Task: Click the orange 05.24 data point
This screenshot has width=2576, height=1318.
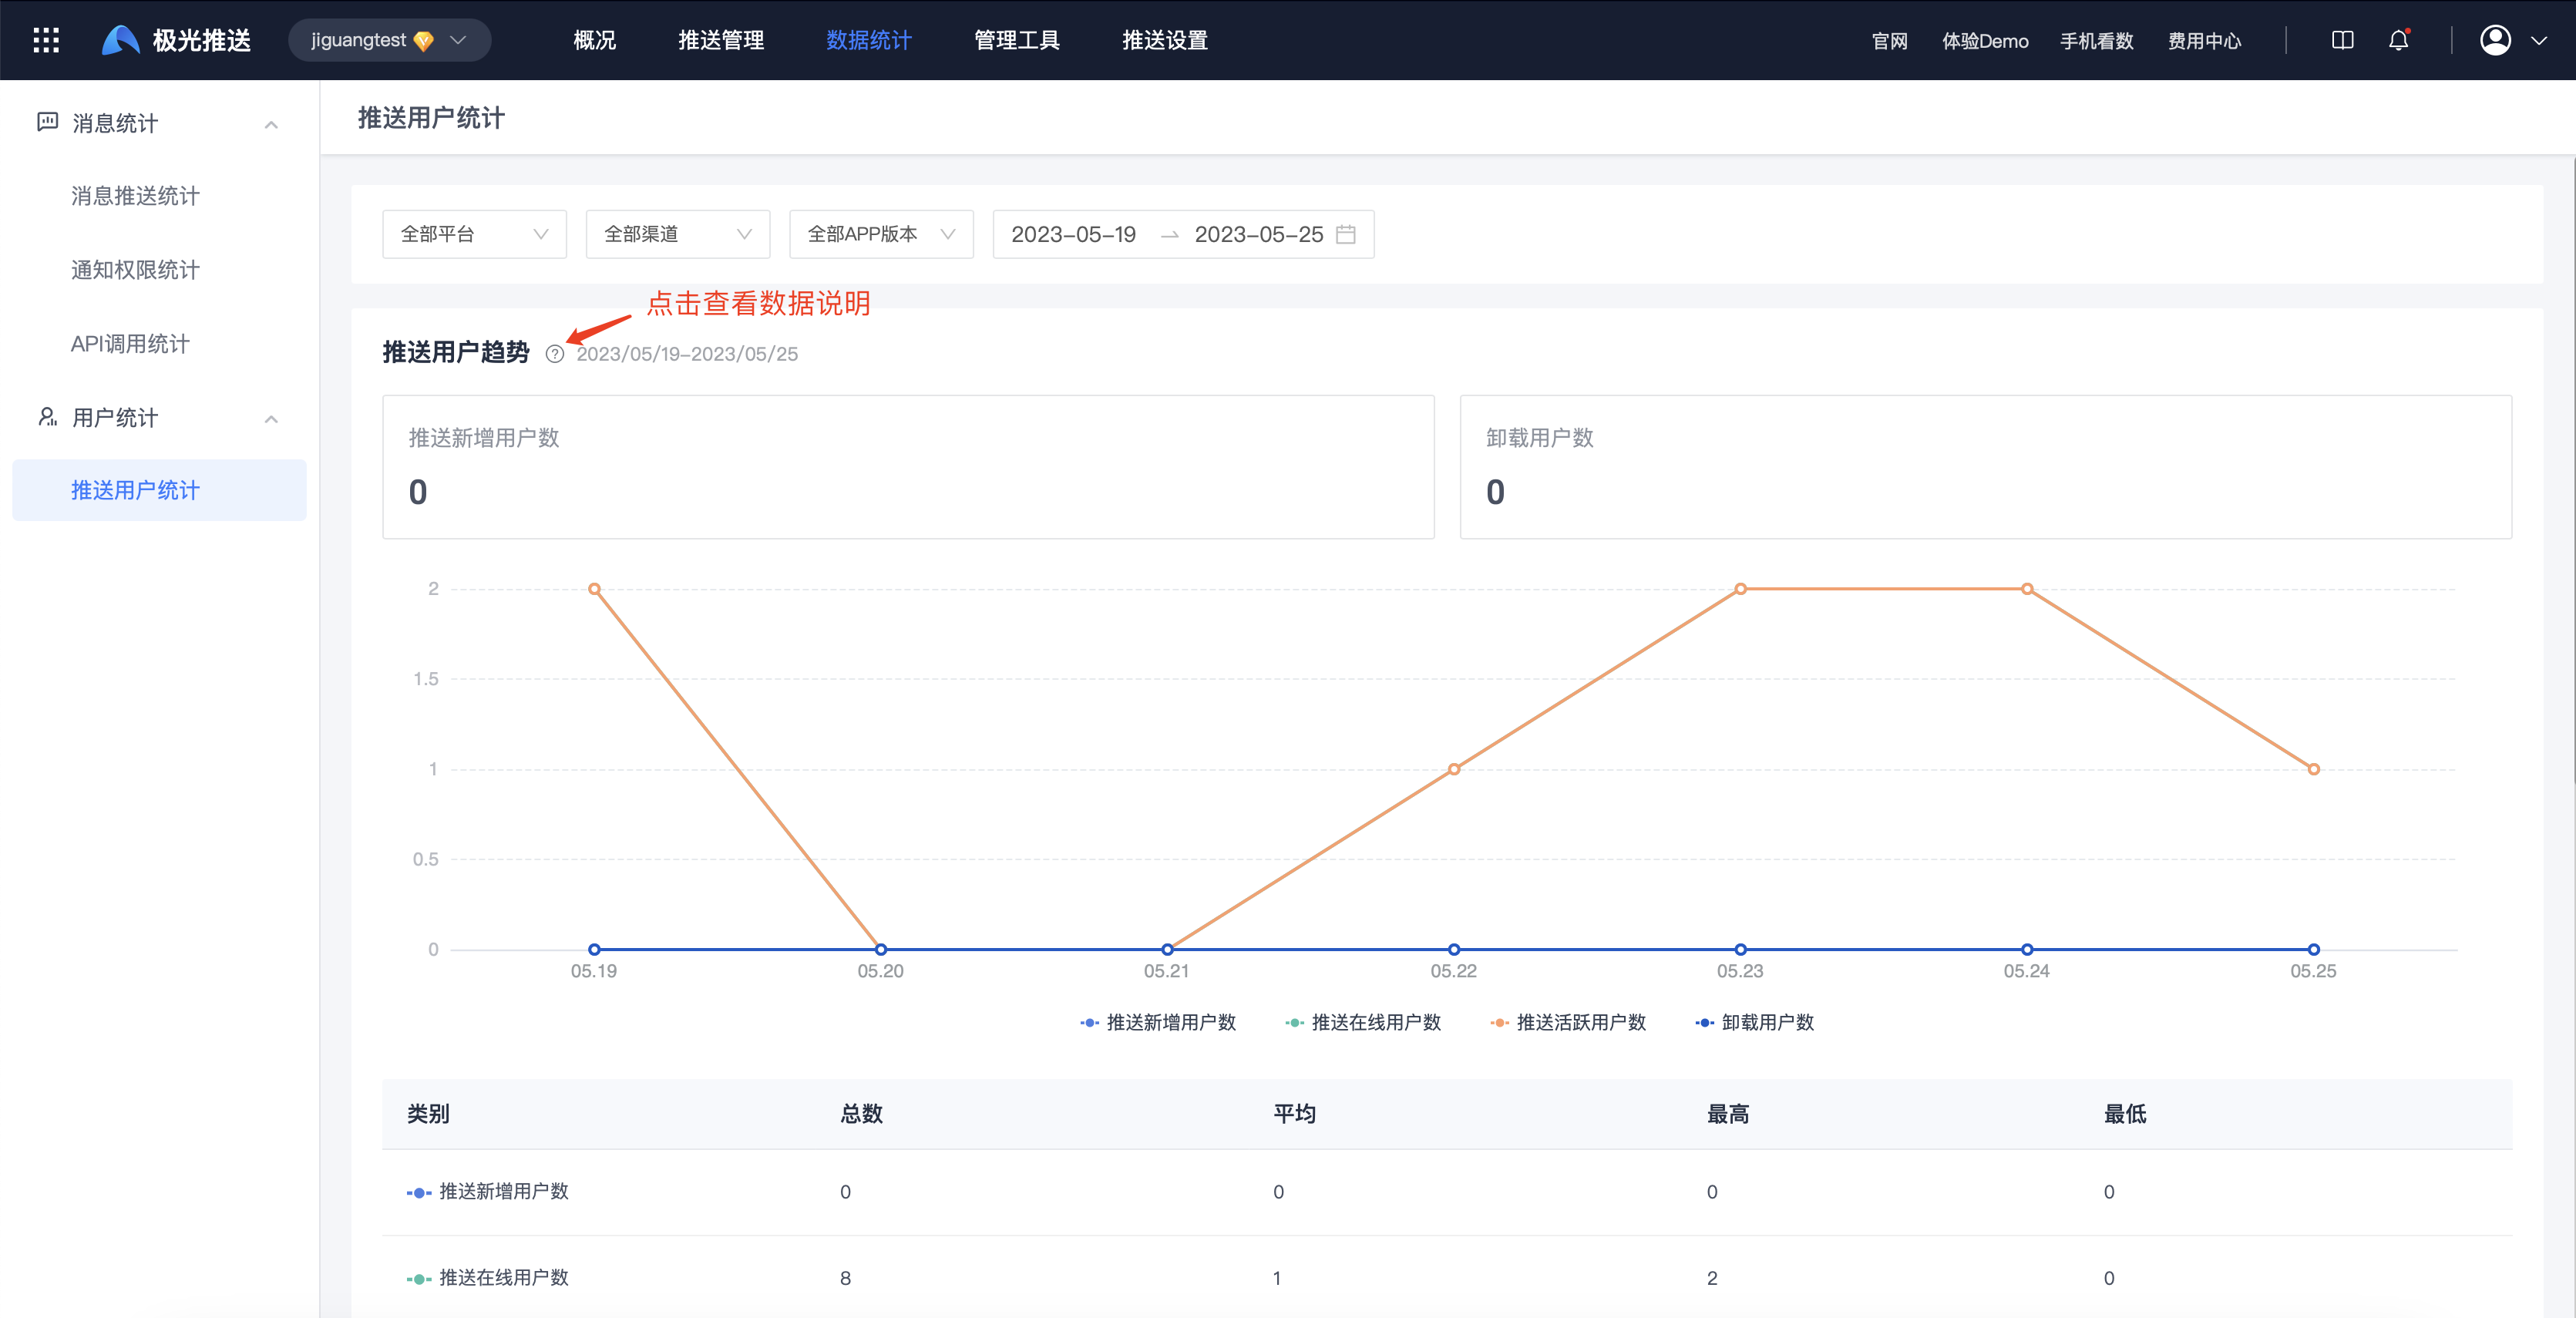Action: (x=2027, y=589)
